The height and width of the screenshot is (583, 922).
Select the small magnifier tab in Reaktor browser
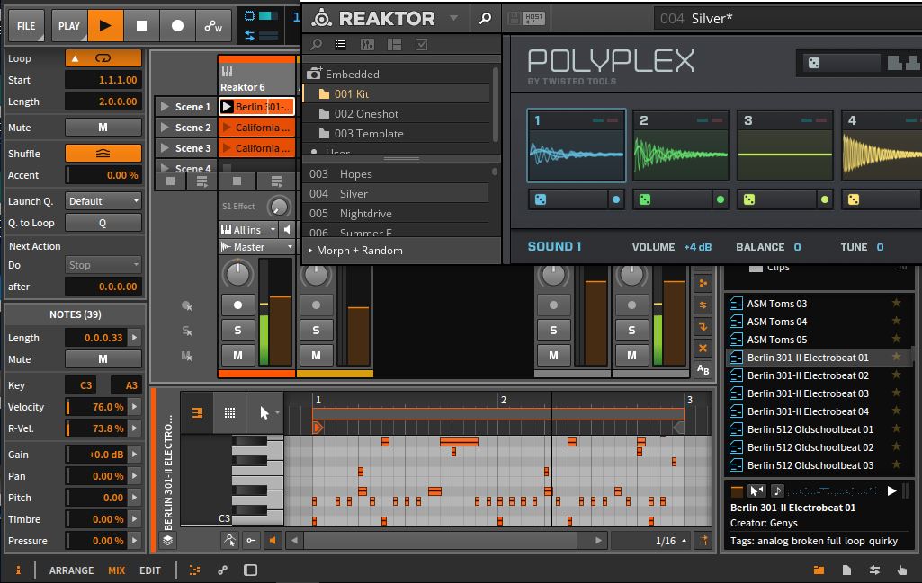[x=317, y=45]
